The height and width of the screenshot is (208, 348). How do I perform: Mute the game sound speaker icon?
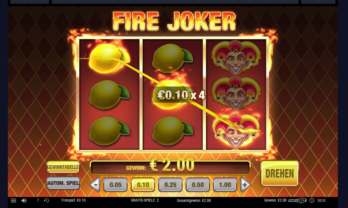[24, 200]
